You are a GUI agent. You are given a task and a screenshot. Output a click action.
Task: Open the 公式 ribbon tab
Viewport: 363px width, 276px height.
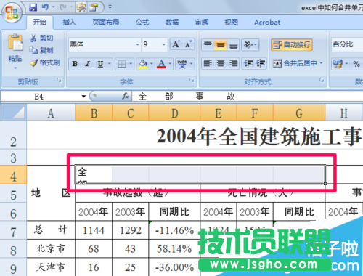[142, 23]
